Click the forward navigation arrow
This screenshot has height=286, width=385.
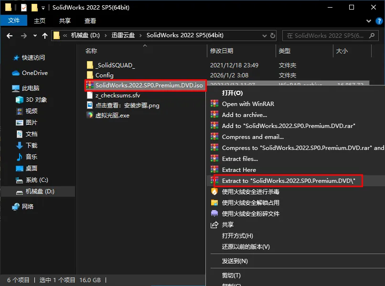click(x=24, y=36)
